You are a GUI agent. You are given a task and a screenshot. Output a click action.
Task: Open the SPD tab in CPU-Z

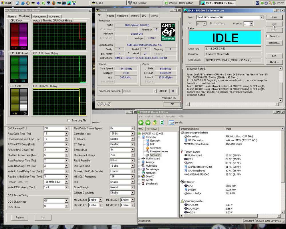click(x=144, y=16)
